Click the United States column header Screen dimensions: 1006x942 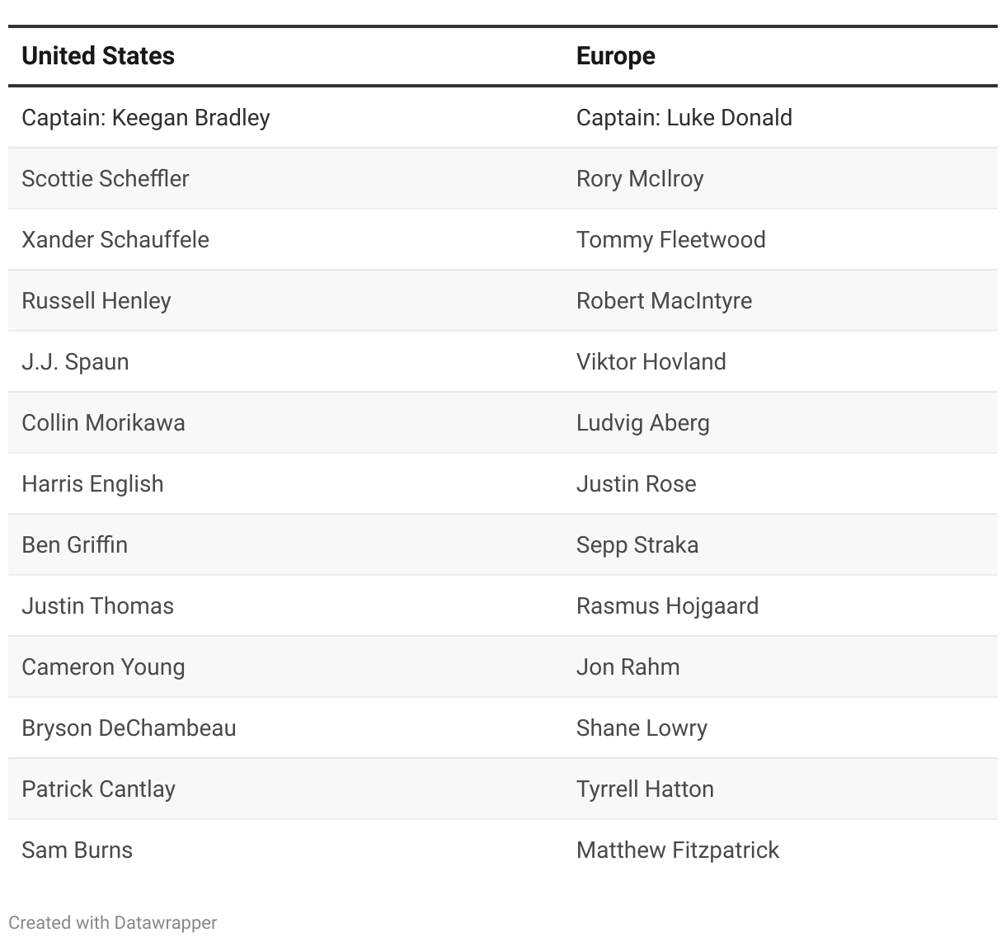click(x=98, y=56)
